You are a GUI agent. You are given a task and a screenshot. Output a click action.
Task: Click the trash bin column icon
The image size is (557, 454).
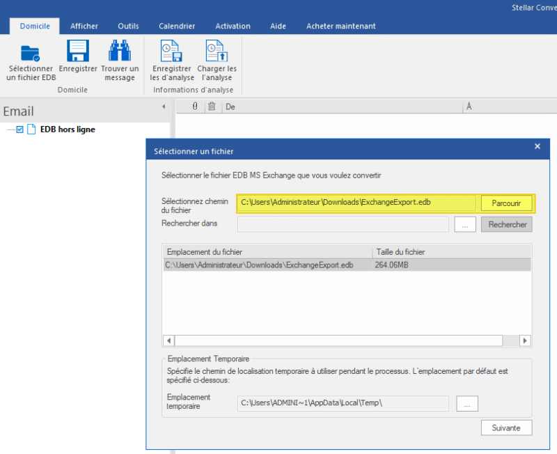[x=212, y=107]
